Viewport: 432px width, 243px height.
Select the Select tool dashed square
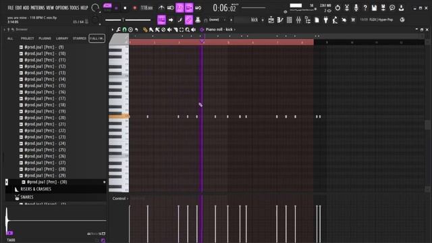pos(182,30)
